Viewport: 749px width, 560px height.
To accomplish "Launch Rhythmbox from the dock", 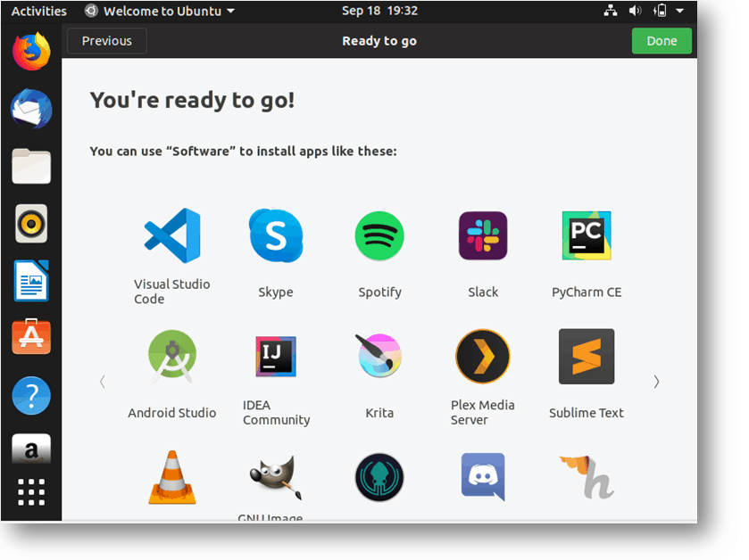I will point(31,223).
